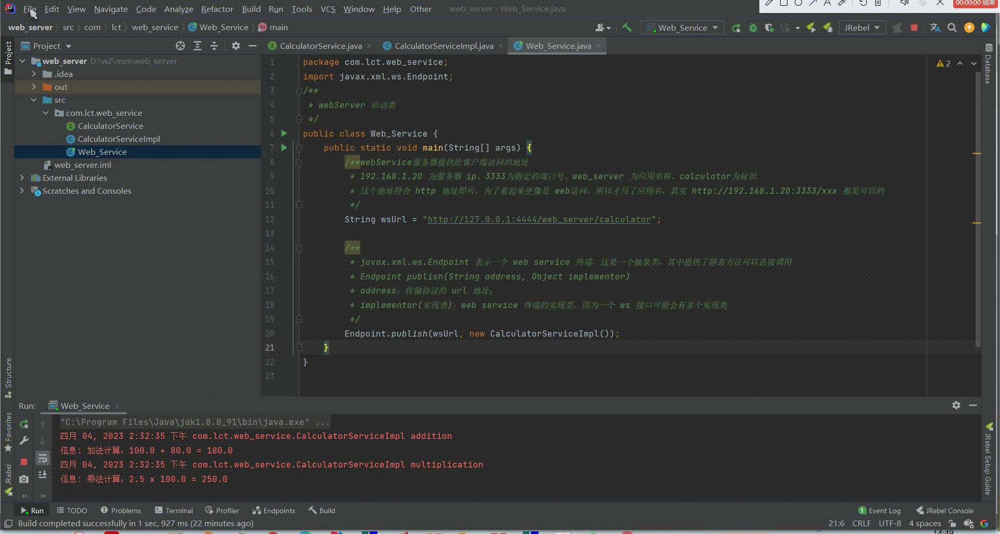This screenshot has width=1000, height=534.
Task: Stop the running process in main toolbar
Action: pos(914,28)
